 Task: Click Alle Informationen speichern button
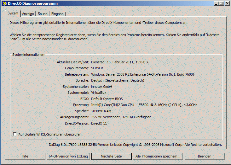coord(158,156)
